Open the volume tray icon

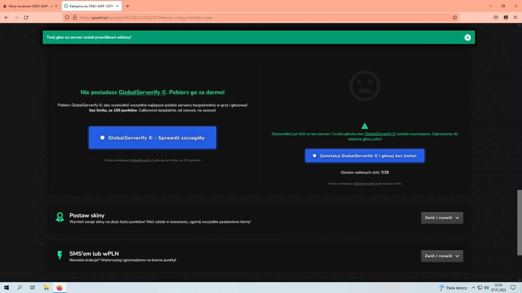(486, 288)
